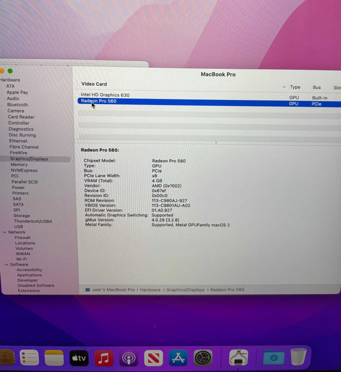
Task: Click the green zoom window button
Action: click(10, 71)
